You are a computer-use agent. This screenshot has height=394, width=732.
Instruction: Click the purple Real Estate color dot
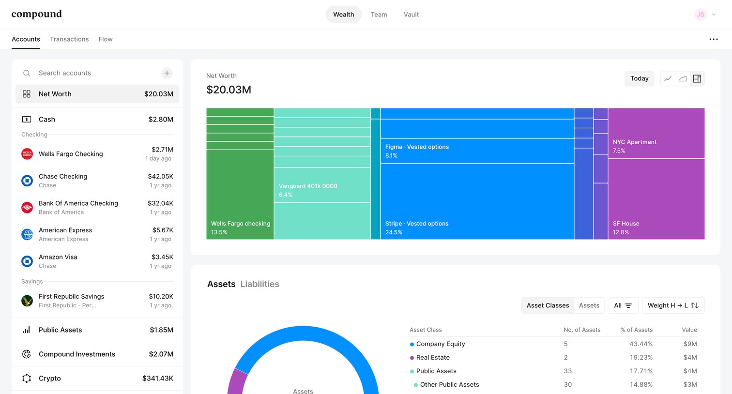click(x=412, y=358)
